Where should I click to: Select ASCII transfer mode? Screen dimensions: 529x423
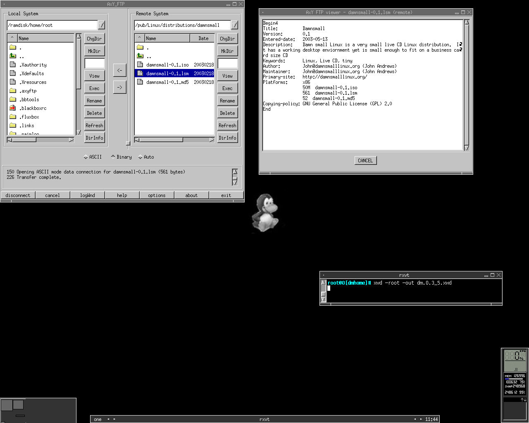93,157
